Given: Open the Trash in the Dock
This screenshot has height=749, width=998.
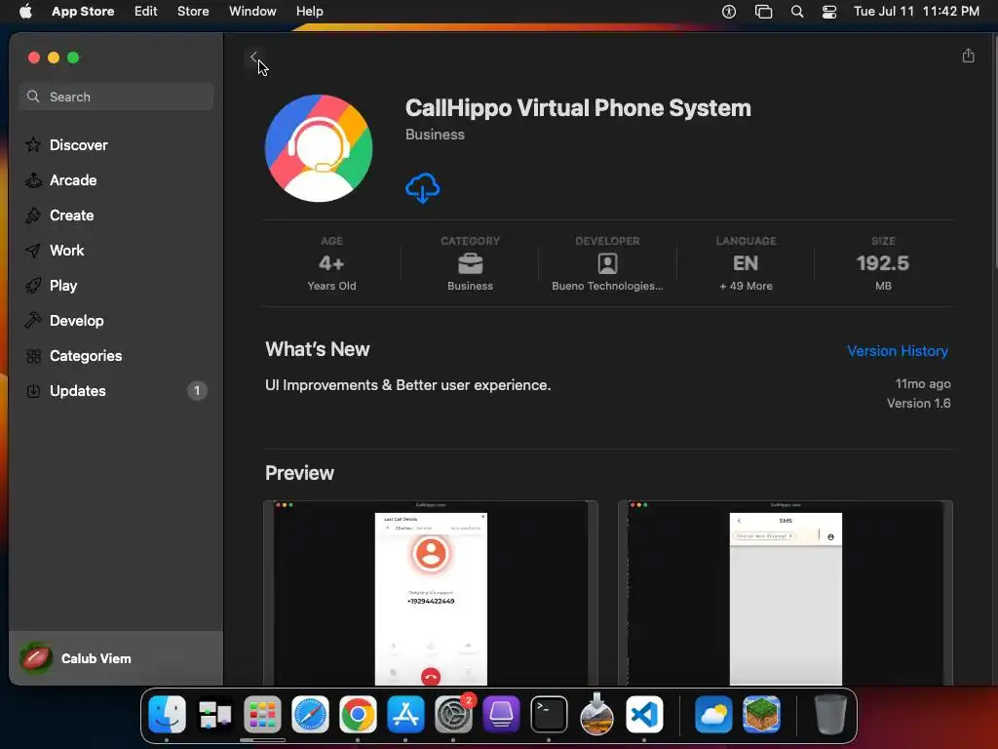Looking at the screenshot, I should click(830, 715).
